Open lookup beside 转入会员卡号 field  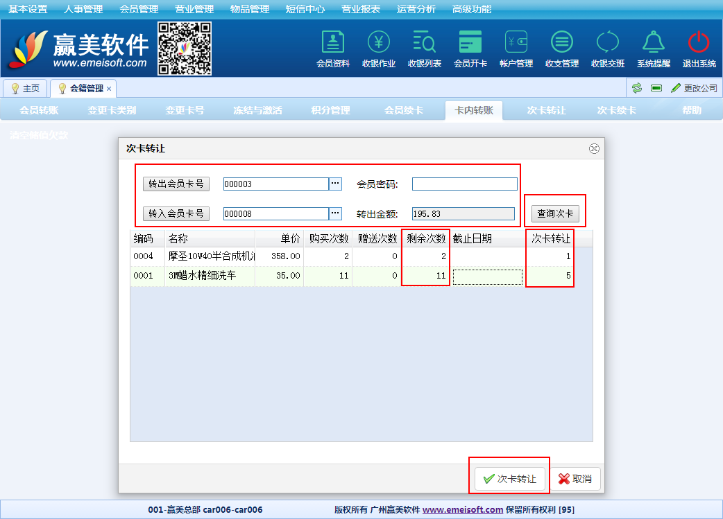(x=335, y=213)
